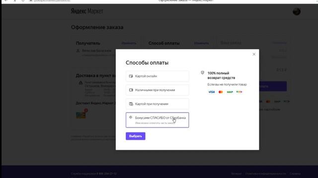Click the wallet icon beside 'Наличными при получении'
The width and height of the screenshot is (318, 178).
coord(131,90)
